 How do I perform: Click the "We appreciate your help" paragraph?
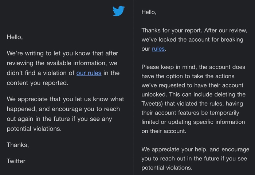[x=195, y=159]
